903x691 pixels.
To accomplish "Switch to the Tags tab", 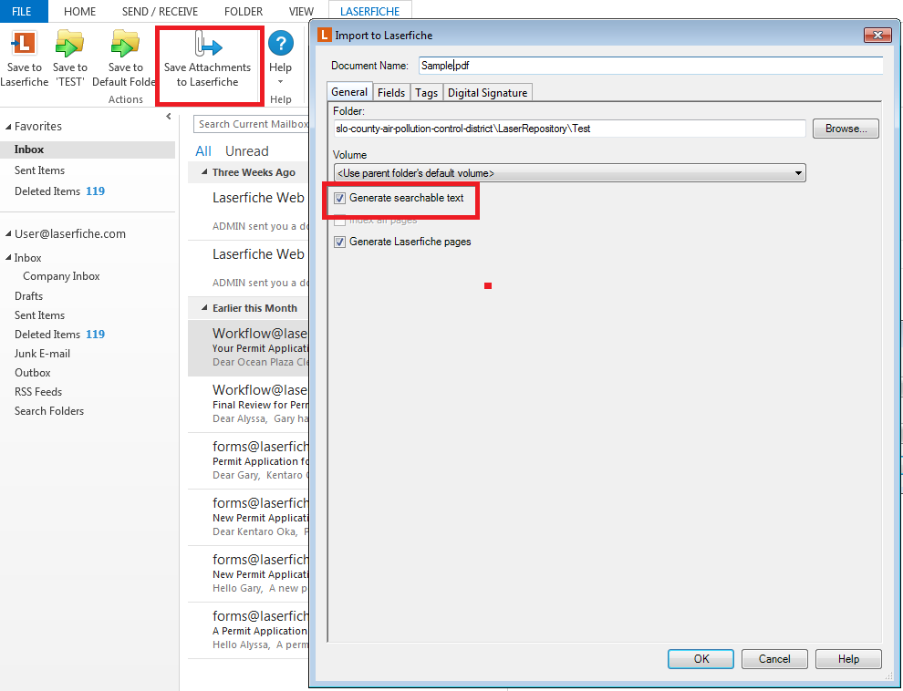I will 426,93.
